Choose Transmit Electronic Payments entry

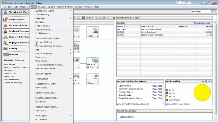(49, 65)
